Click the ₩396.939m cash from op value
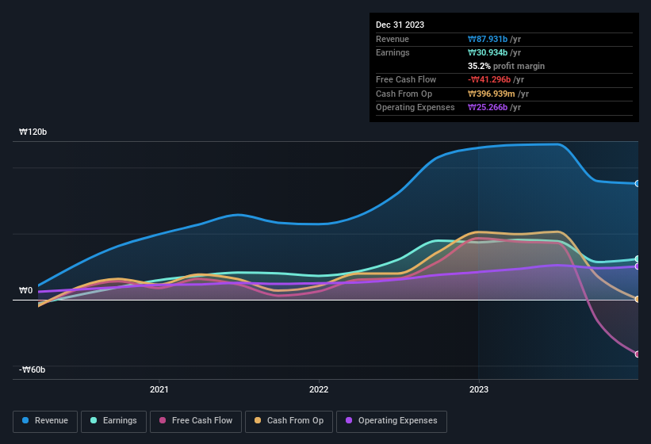The image size is (651, 444). coord(491,94)
